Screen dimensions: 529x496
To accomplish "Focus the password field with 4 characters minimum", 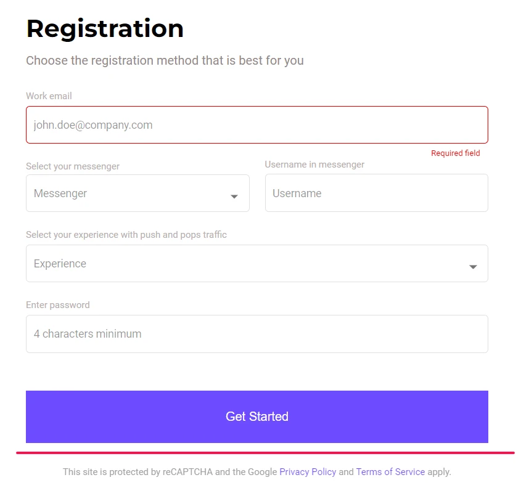I will click(257, 334).
